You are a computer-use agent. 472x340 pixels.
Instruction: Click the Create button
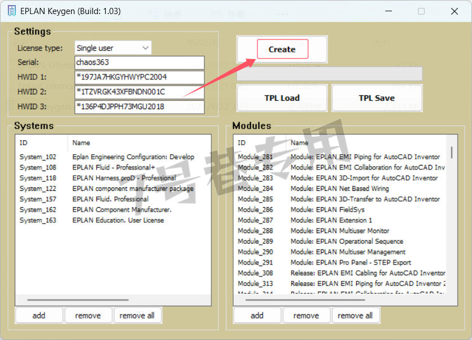click(282, 49)
